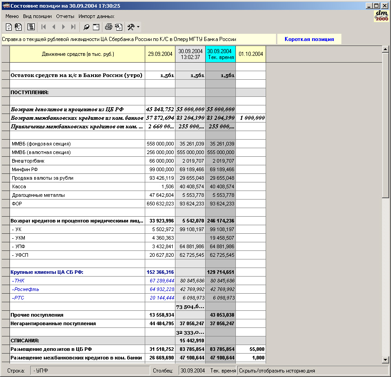Screen dimensions: 391x377
Task: Select row Возврат межбанковских кредитов из ком. банков
Action: [78, 118]
